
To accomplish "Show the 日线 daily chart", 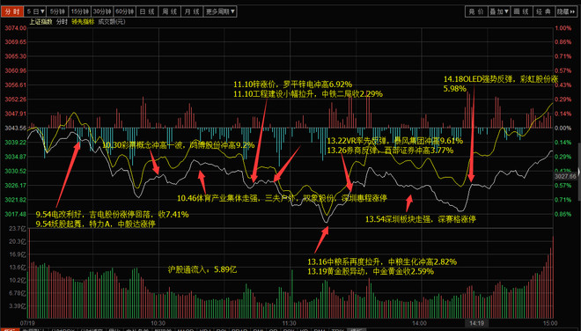I will click(x=147, y=11).
